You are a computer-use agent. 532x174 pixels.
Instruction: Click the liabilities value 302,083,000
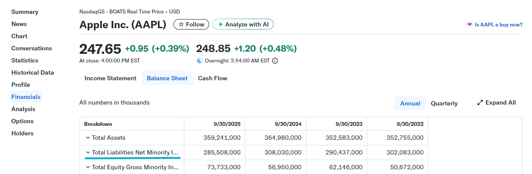pyautogui.click(x=405, y=152)
